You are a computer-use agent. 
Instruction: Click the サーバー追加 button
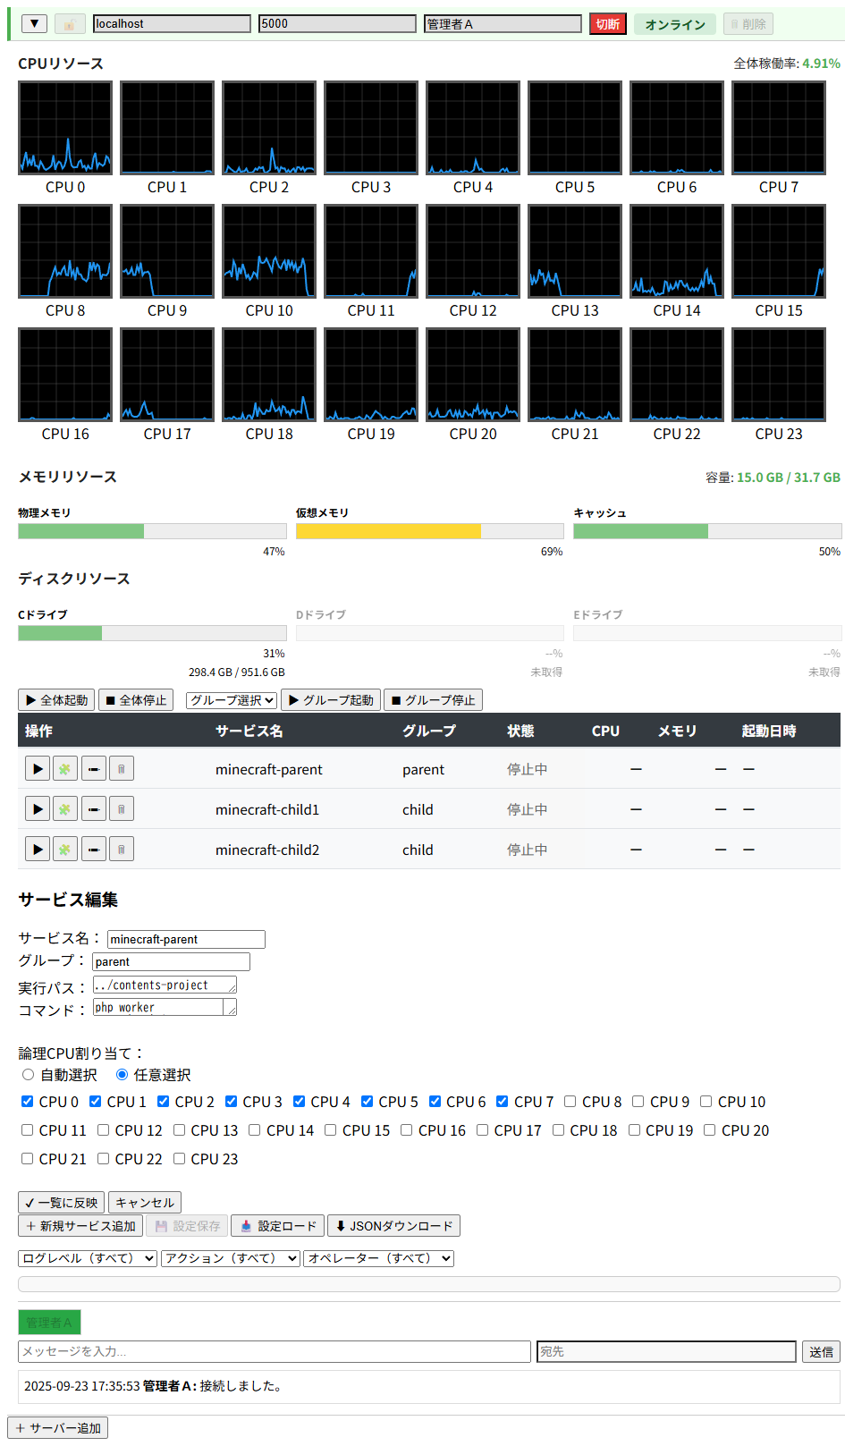pyautogui.click(x=58, y=1428)
